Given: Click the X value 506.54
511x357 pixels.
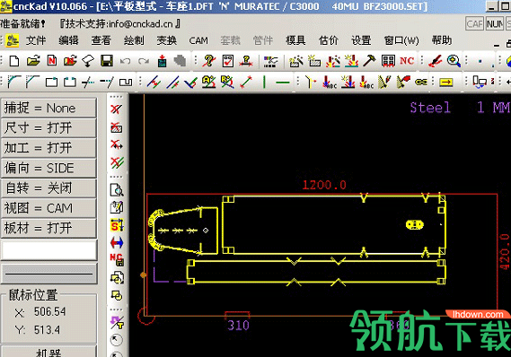Looking at the screenshot, I should coord(50,312).
